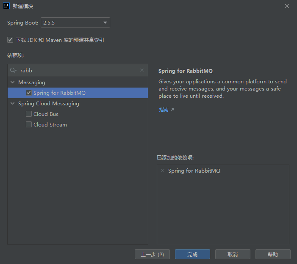
Task: Collapse the Spring Cloud Messaging category
Action: pyautogui.click(x=13, y=104)
